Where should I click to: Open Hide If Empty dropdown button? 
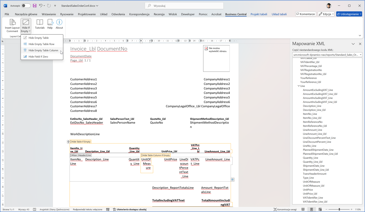click(x=26, y=26)
